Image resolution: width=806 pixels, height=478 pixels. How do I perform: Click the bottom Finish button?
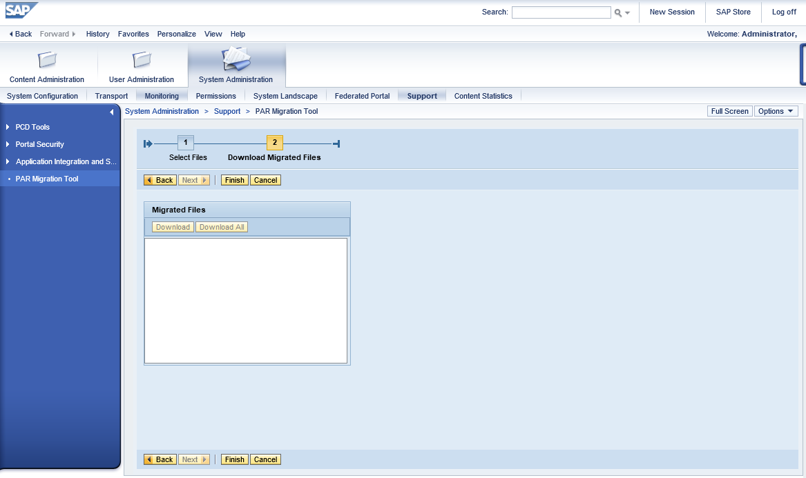[234, 459]
